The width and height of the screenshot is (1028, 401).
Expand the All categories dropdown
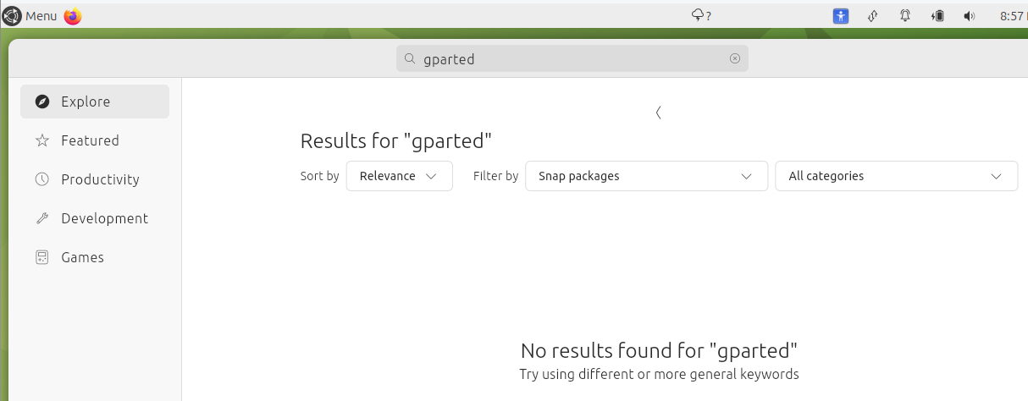[896, 176]
